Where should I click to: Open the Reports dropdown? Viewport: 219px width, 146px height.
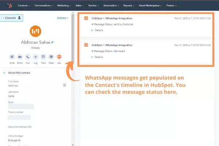pyautogui.click(x=129, y=5)
